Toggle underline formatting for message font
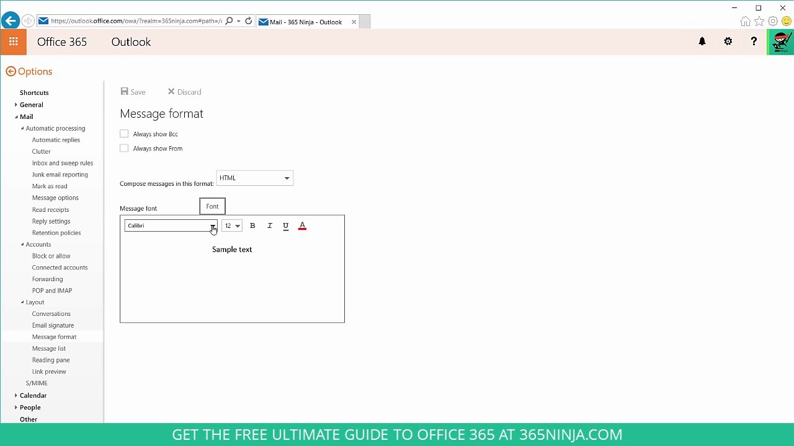794x446 pixels. (x=285, y=225)
